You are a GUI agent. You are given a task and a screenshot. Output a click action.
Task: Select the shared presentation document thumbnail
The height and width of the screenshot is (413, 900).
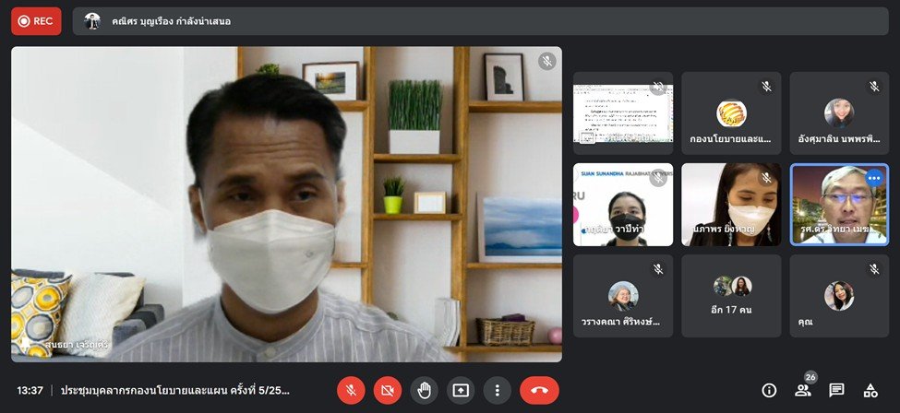coord(623,112)
